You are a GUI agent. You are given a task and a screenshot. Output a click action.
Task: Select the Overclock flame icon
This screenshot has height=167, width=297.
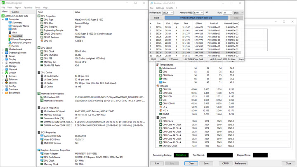[x=10, y=36]
